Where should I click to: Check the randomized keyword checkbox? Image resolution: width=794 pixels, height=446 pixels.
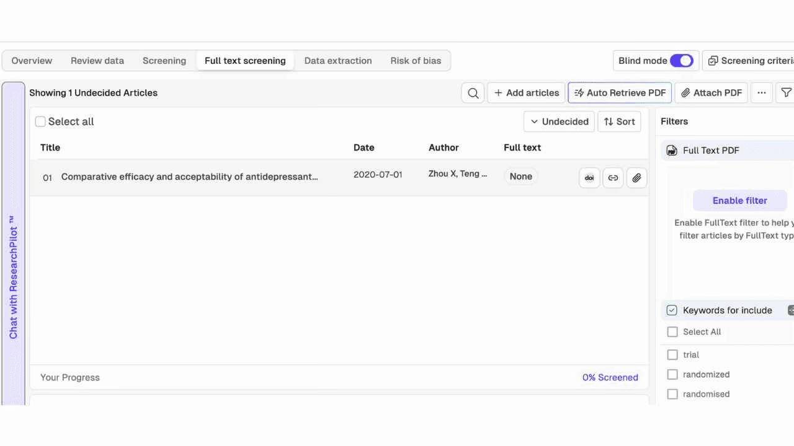[672, 375]
